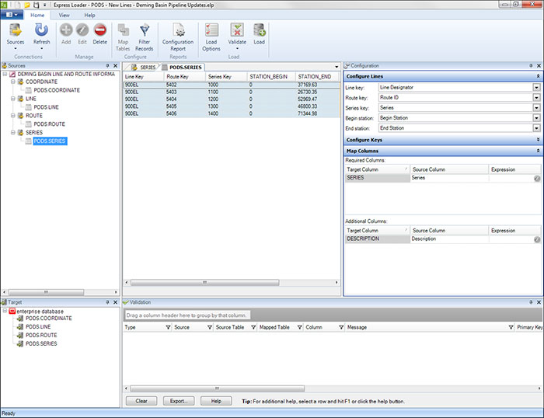544x418 pixels.
Task: Select the PODS.SERIES document tab
Action: [183, 67]
